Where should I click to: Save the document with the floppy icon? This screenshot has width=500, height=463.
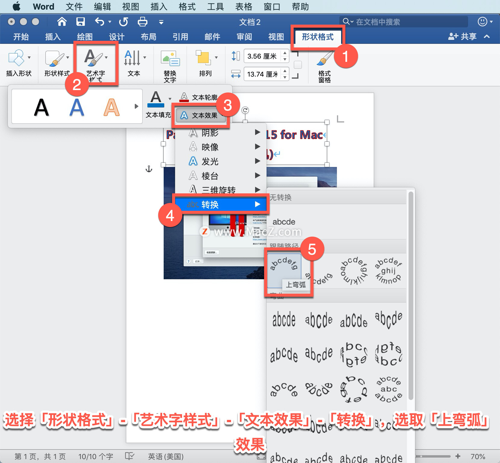point(80,22)
